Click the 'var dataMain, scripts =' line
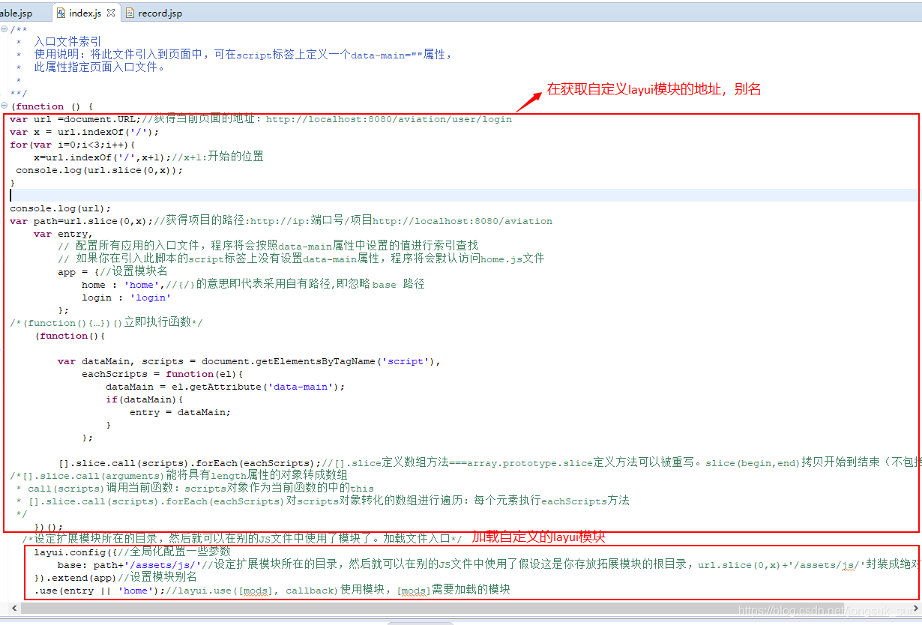 (250, 360)
